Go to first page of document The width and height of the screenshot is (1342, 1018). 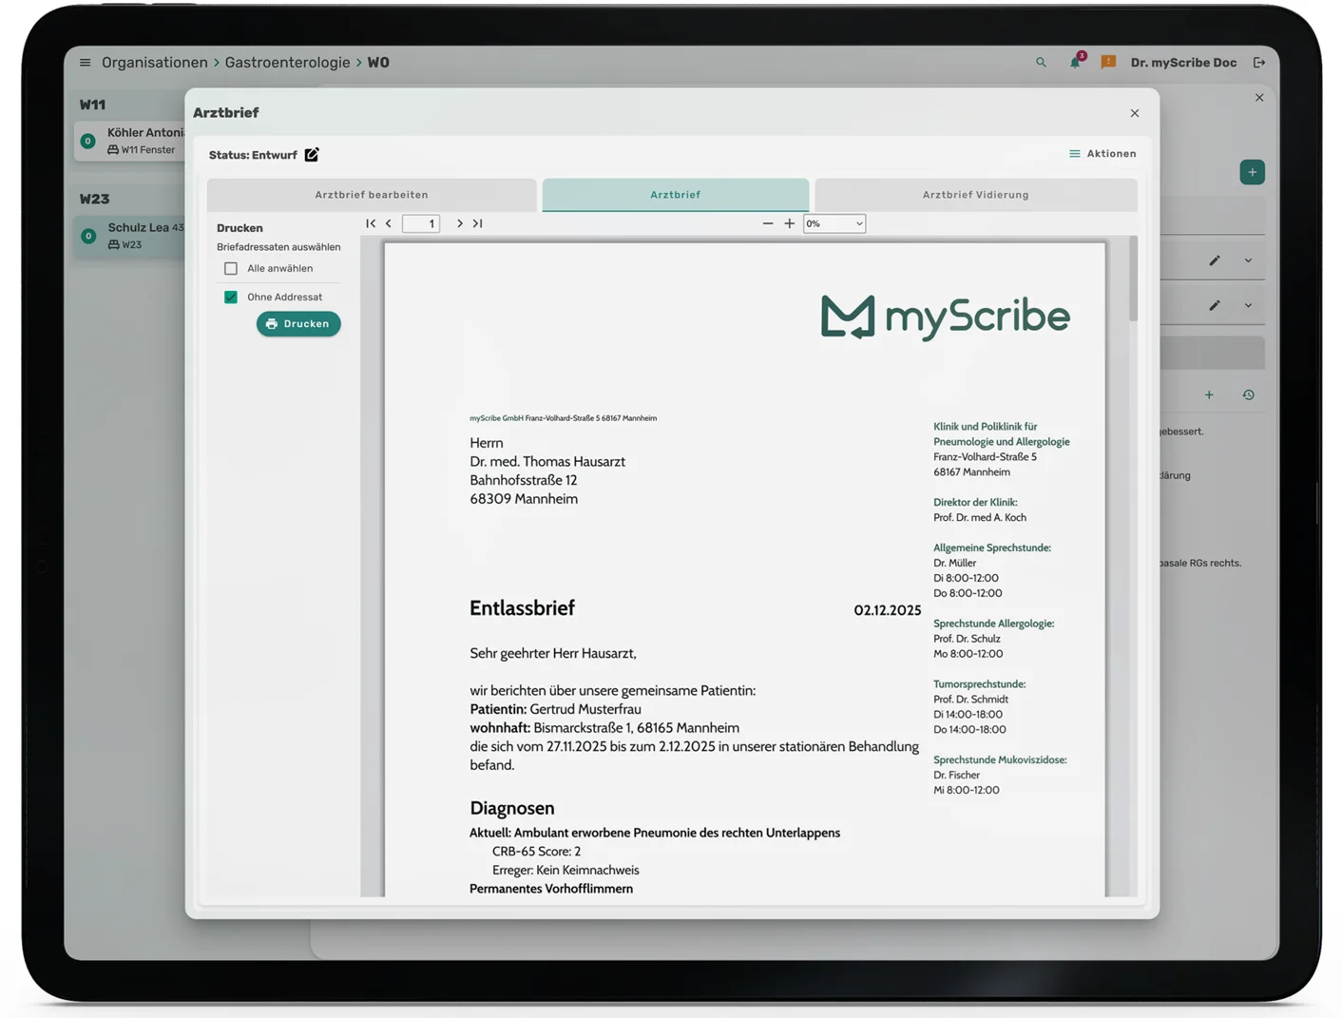[x=371, y=223]
